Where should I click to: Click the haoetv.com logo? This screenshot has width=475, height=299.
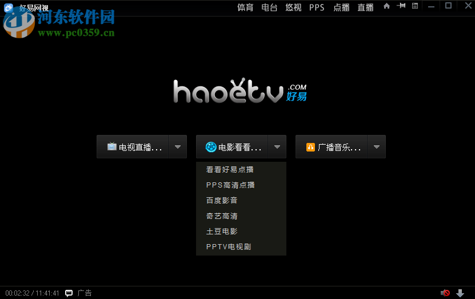(x=240, y=91)
